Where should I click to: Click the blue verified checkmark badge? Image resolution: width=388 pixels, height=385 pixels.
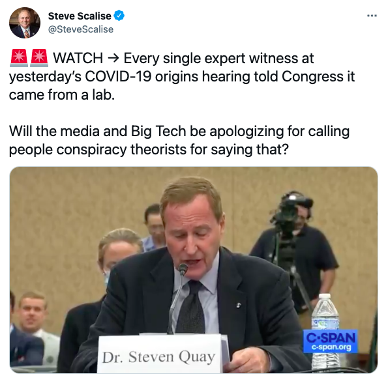click(x=119, y=16)
